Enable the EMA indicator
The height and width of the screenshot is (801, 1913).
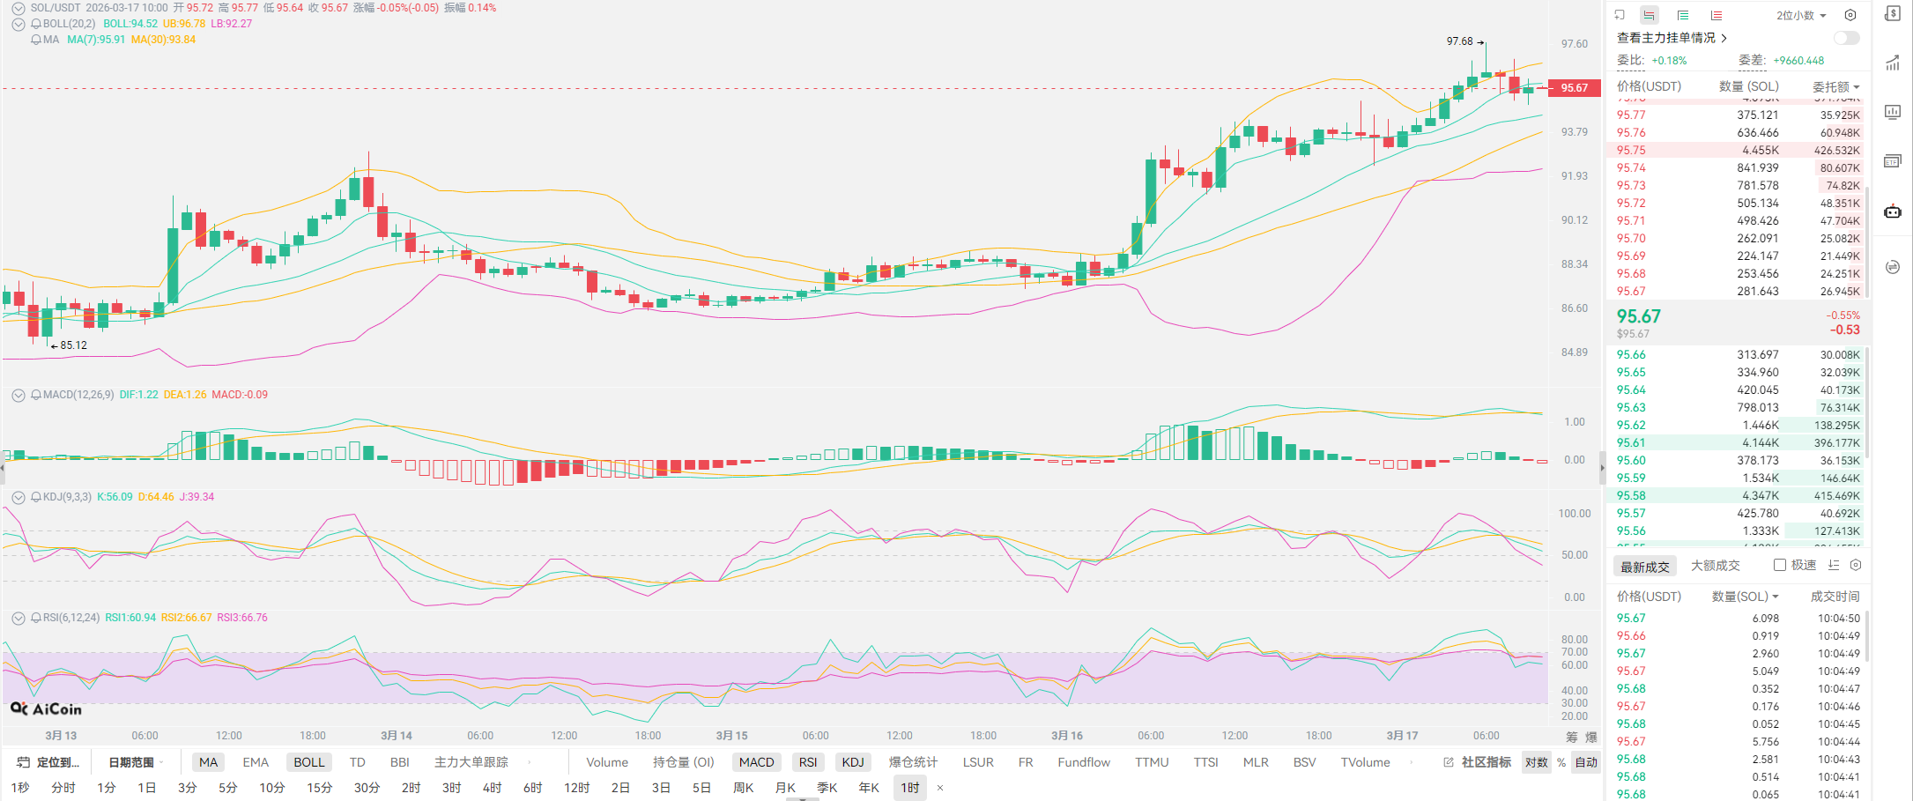click(256, 762)
